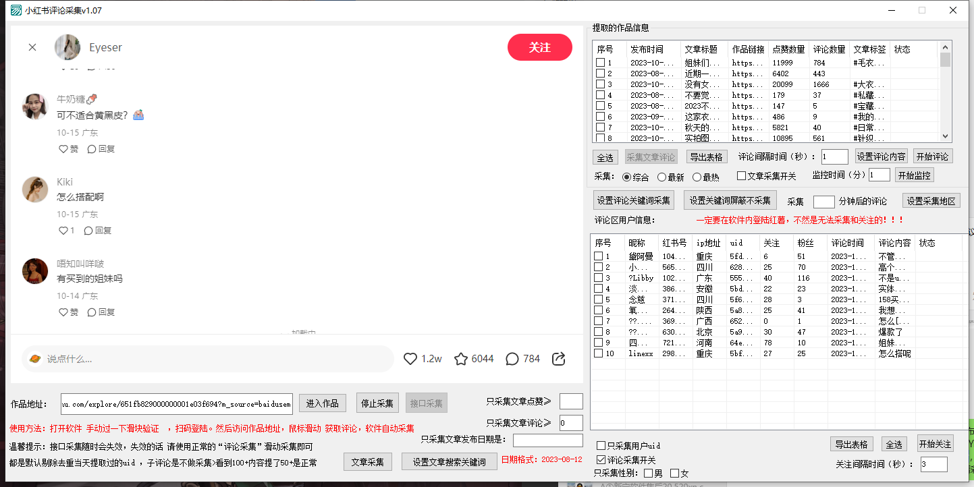Select the 综合 radio button

[x=627, y=177]
